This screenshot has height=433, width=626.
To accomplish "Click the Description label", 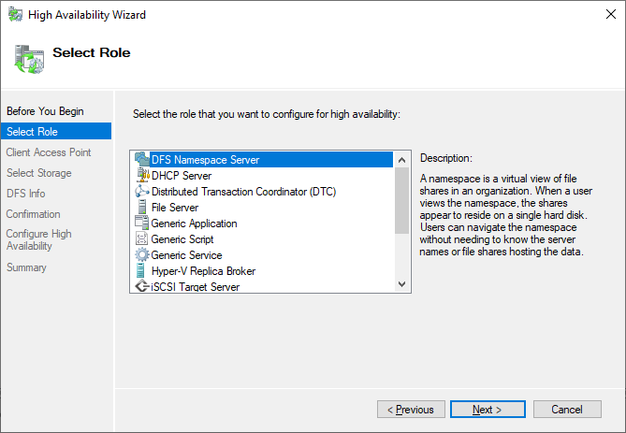I will [x=446, y=158].
